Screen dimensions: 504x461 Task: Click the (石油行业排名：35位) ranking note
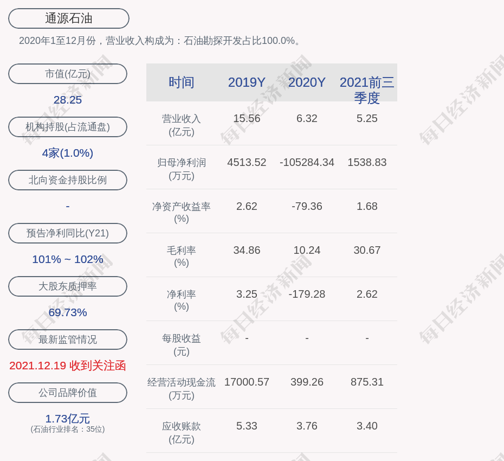pyautogui.click(x=68, y=429)
